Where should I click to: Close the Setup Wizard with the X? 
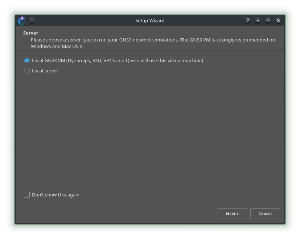point(278,20)
